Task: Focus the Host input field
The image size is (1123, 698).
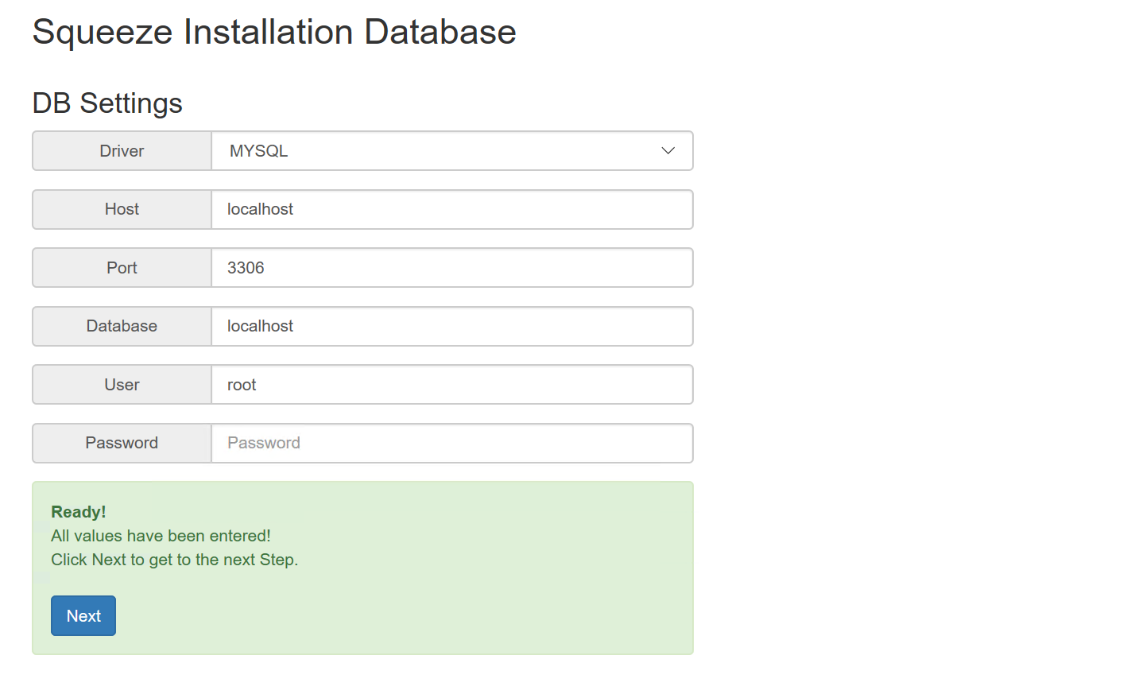Action: click(x=451, y=210)
